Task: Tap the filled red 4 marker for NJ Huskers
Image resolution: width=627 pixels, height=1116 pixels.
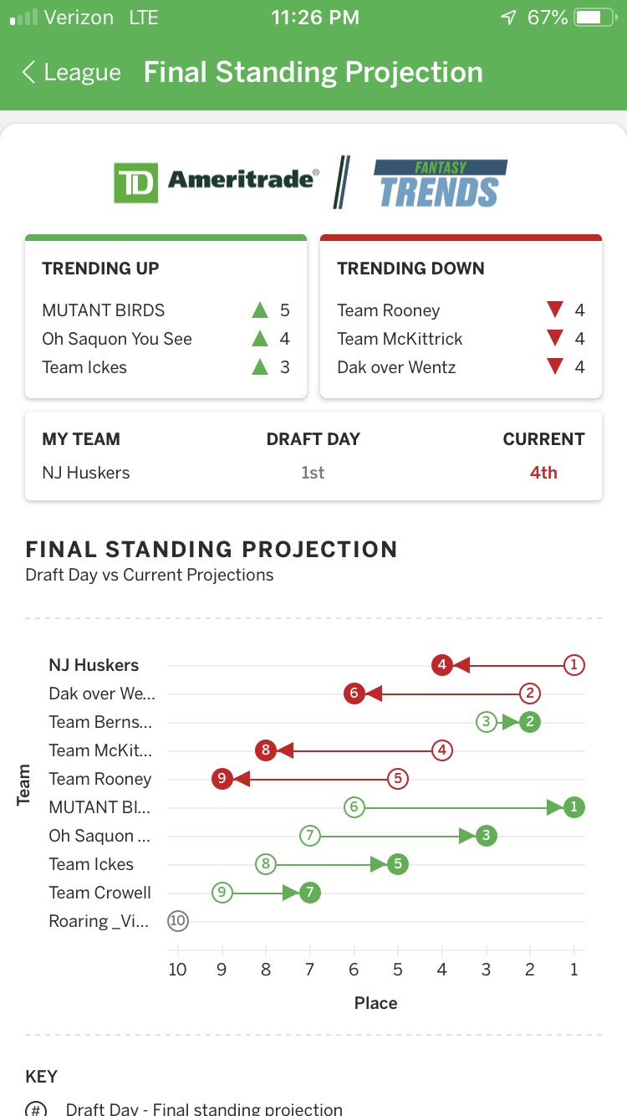Action: [x=442, y=665]
